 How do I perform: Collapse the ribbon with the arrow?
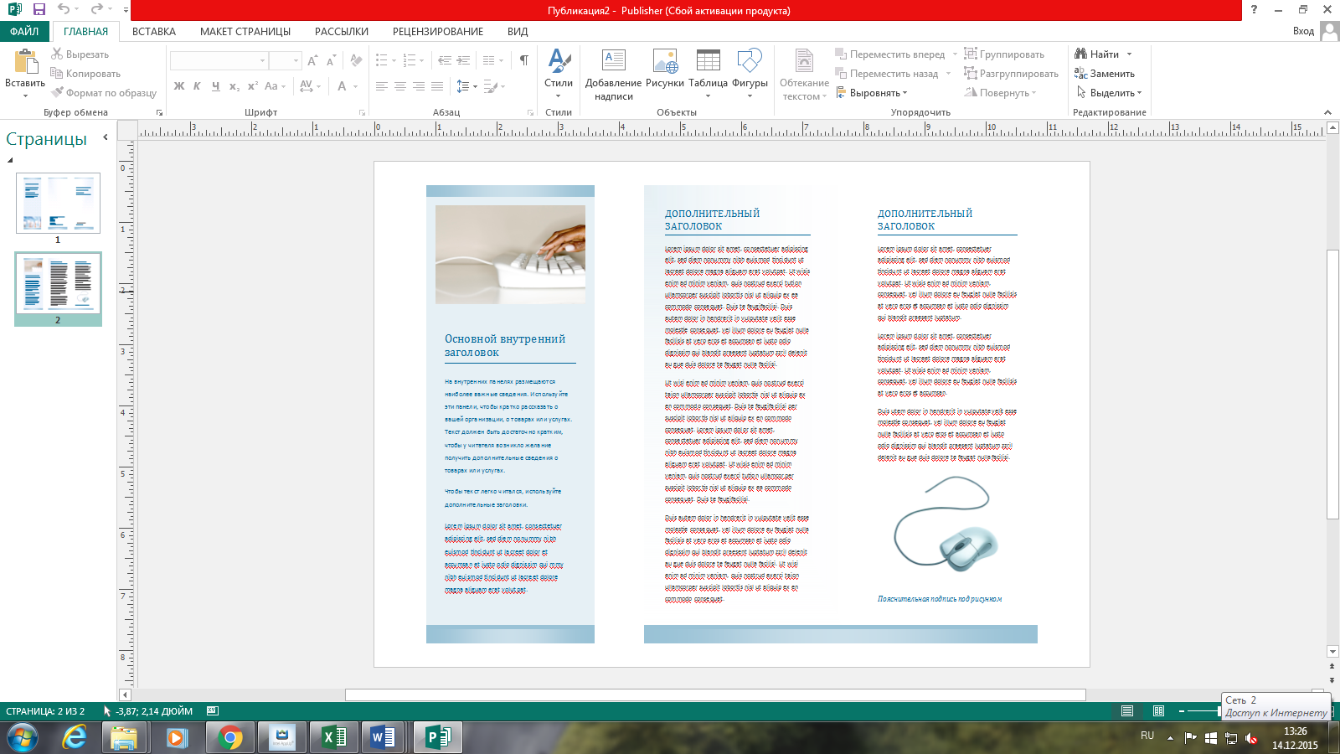point(1327,112)
